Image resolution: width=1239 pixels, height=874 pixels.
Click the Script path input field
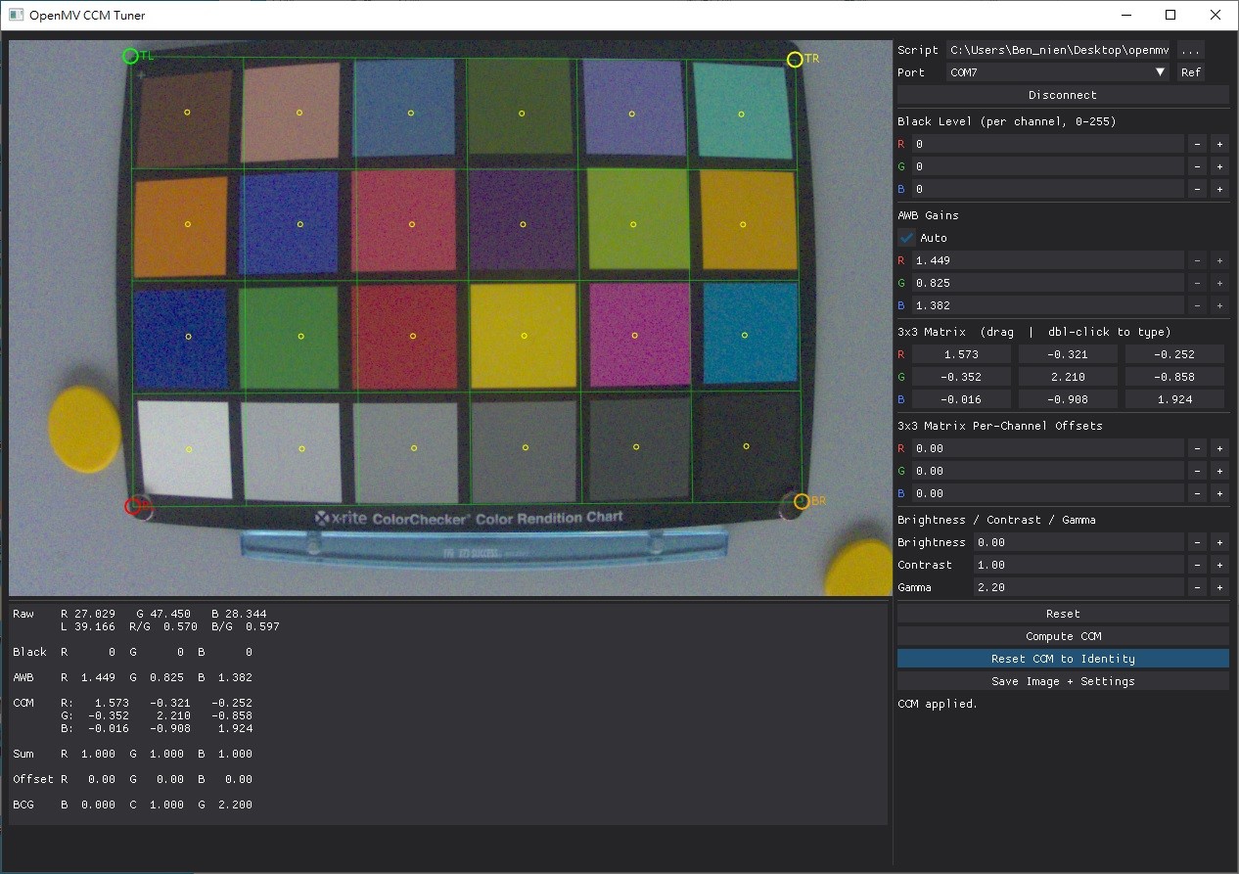click(x=1058, y=50)
